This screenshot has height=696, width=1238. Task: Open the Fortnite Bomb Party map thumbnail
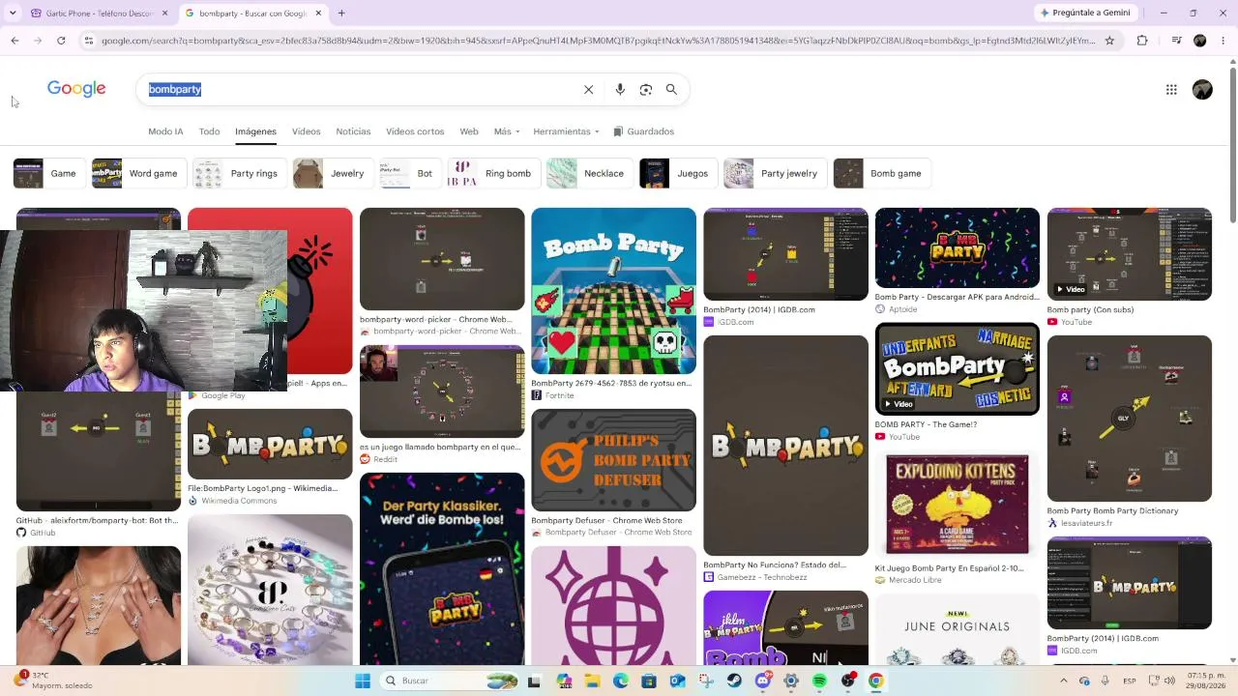pos(613,291)
